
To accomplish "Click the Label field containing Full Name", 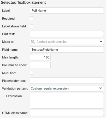I will click(x=67, y=10).
